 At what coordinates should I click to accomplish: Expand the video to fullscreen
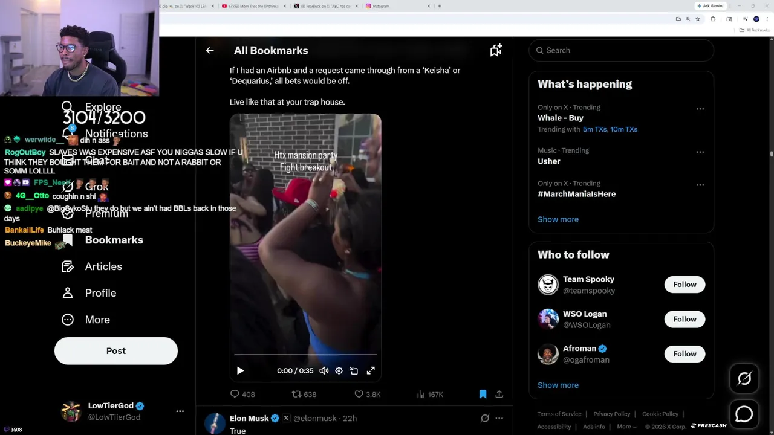pyautogui.click(x=371, y=370)
